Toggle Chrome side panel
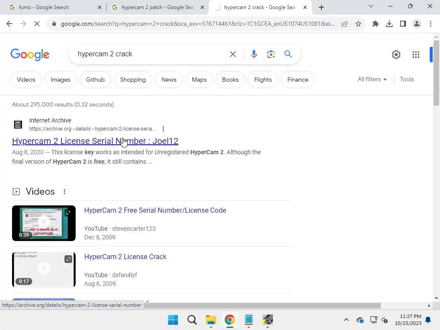Screen dimensions: 440x330 tap(403, 24)
